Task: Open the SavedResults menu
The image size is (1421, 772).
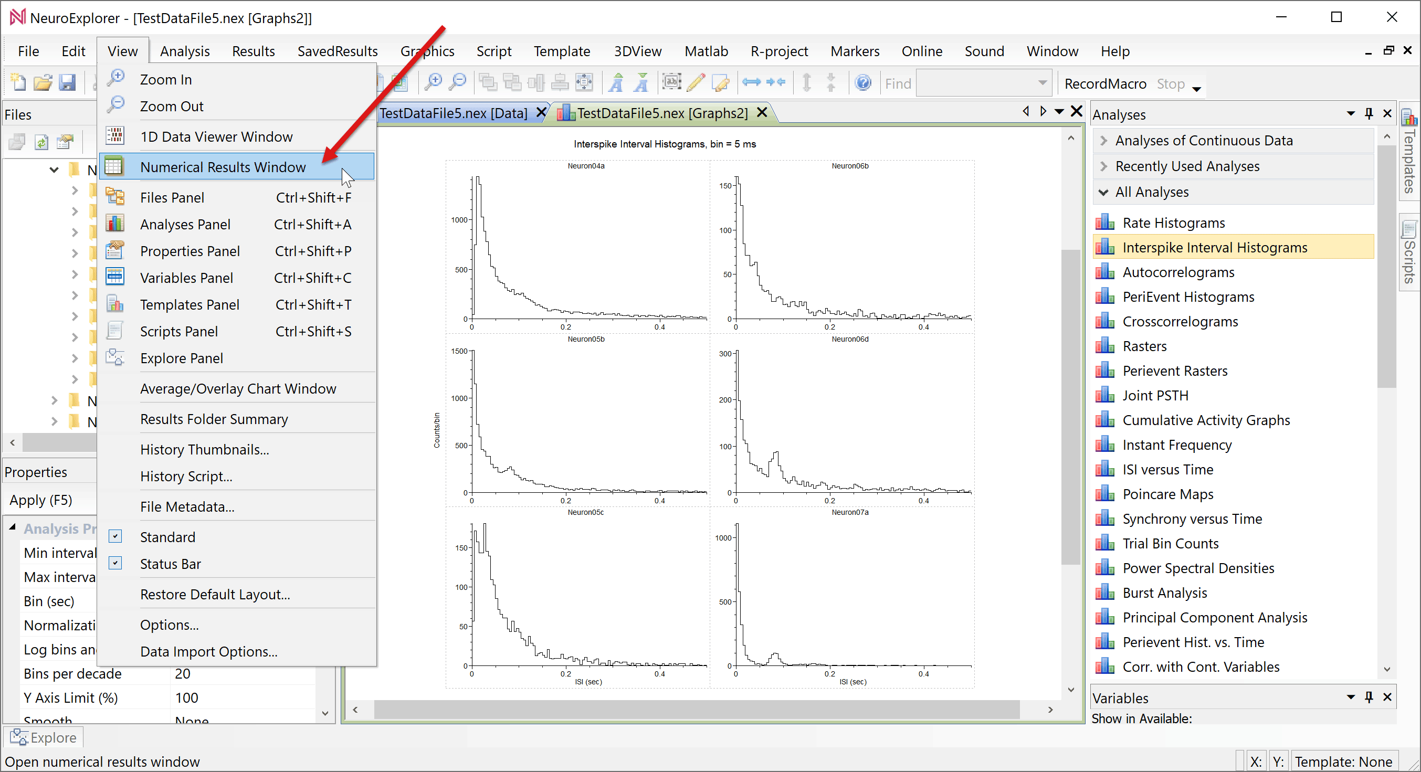Action: pos(338,51)
